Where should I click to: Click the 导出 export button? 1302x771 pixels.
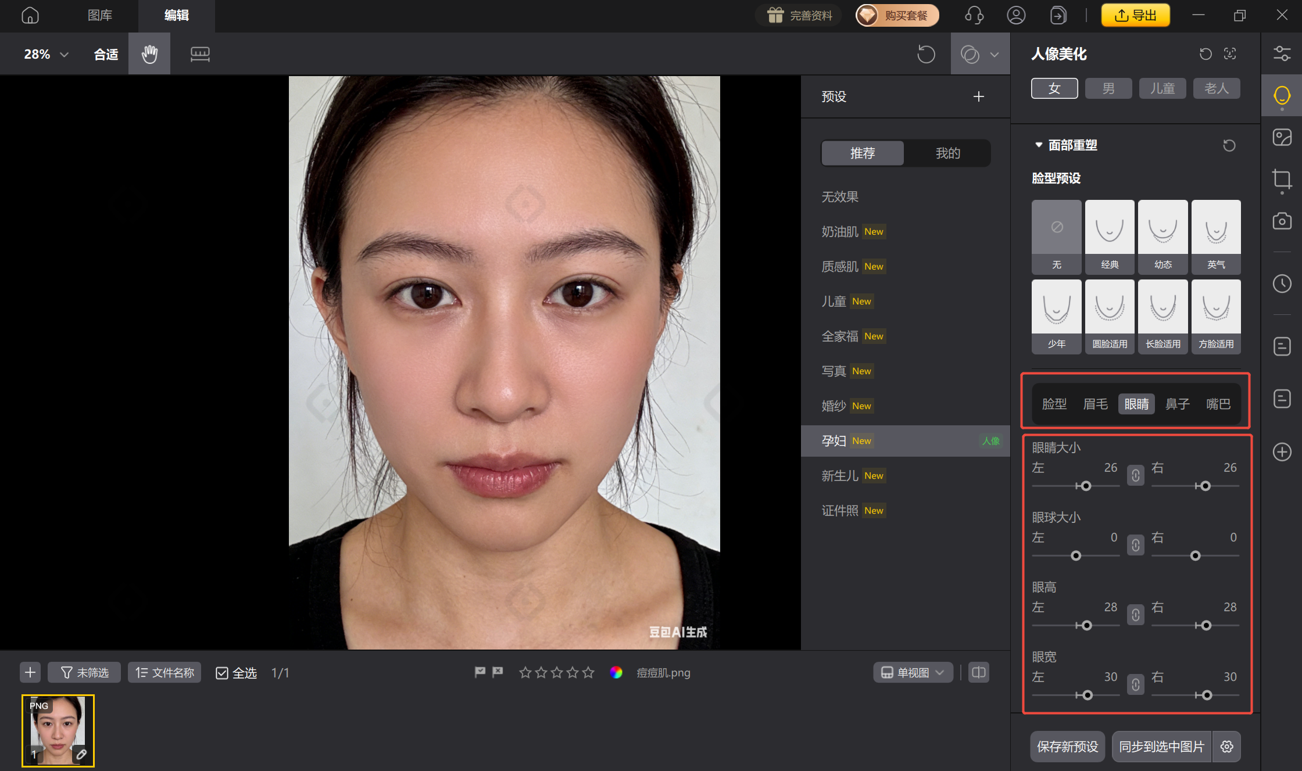1135,15
